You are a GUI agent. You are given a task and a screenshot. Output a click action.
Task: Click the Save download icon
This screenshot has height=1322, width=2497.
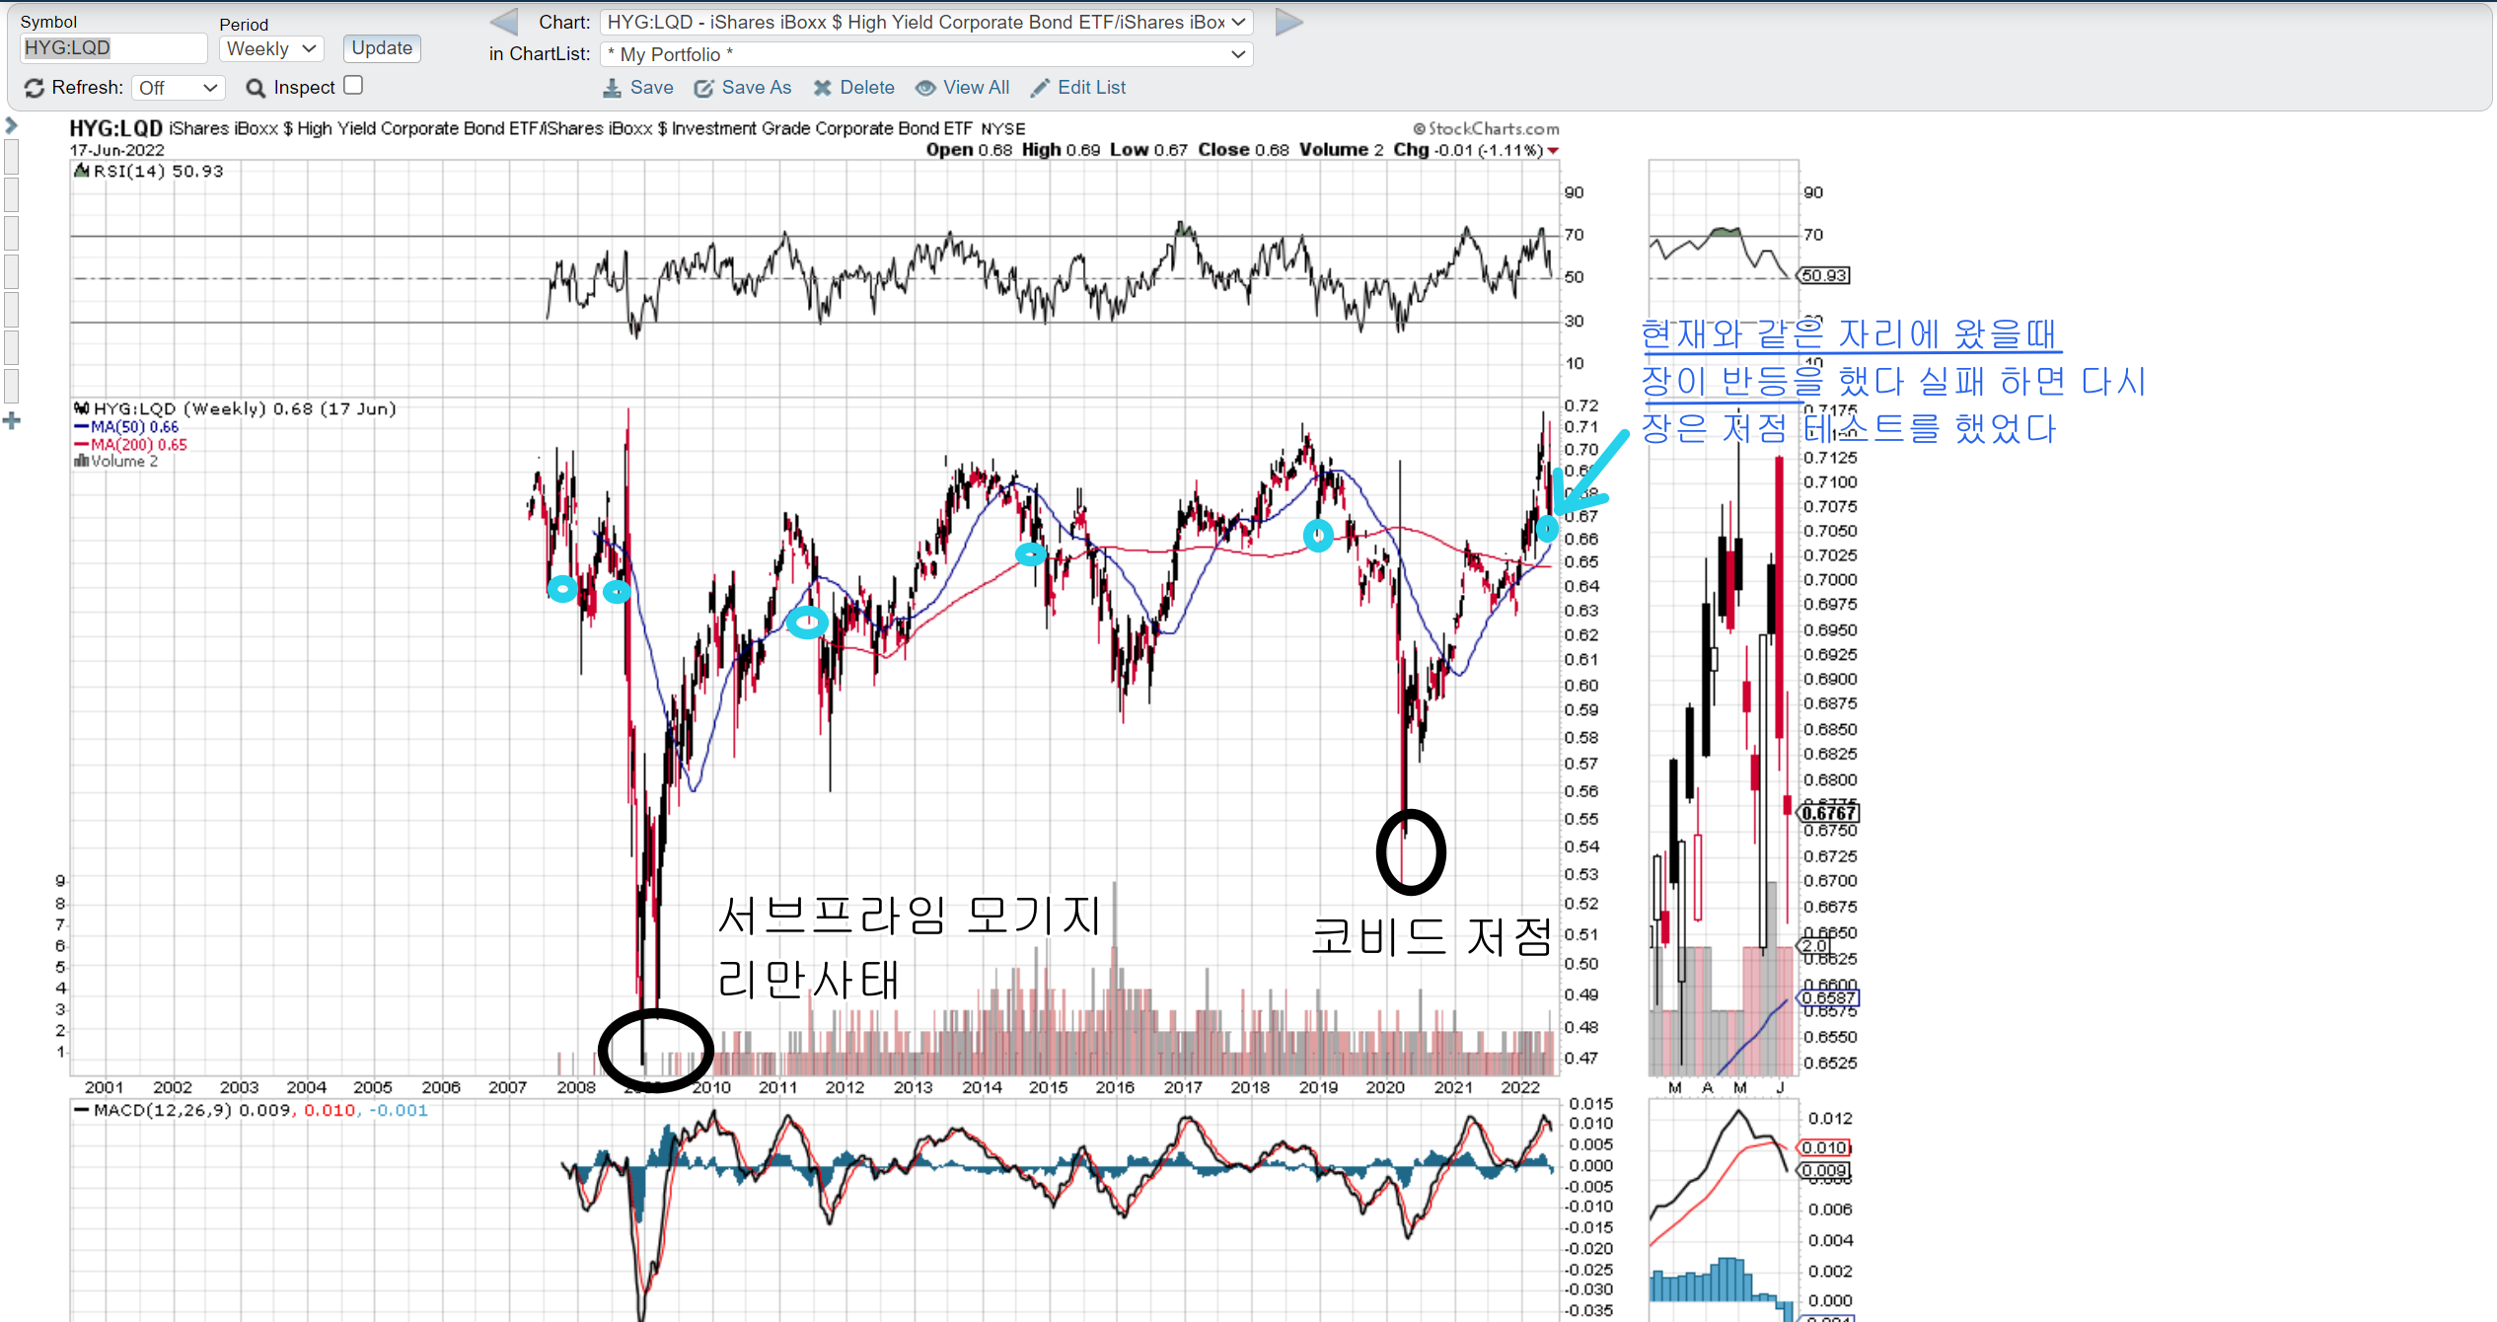click(x=613, y=88)
